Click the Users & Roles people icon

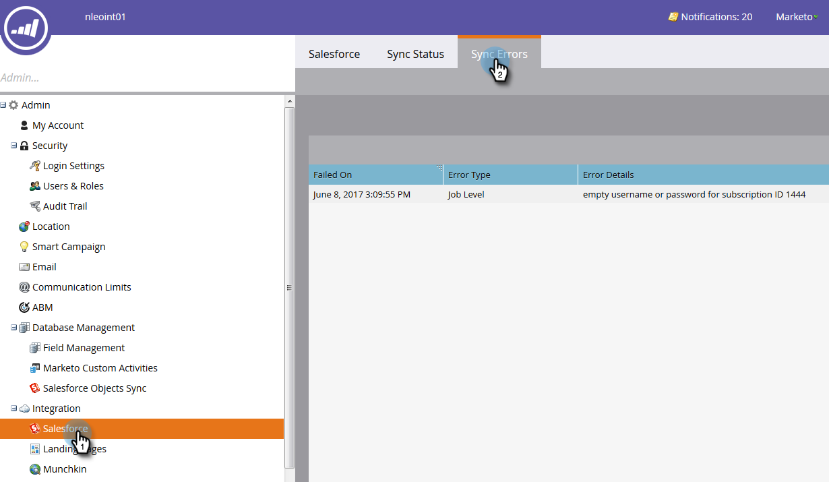coord(35,186)
